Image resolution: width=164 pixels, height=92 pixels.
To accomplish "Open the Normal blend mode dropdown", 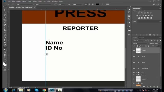I will point(140,43).
